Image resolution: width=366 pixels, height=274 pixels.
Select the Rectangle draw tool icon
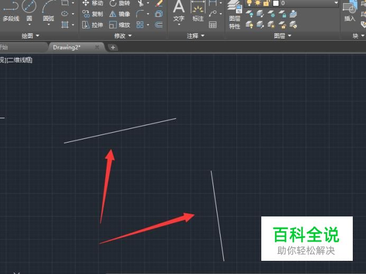click(x=65, y=3)
